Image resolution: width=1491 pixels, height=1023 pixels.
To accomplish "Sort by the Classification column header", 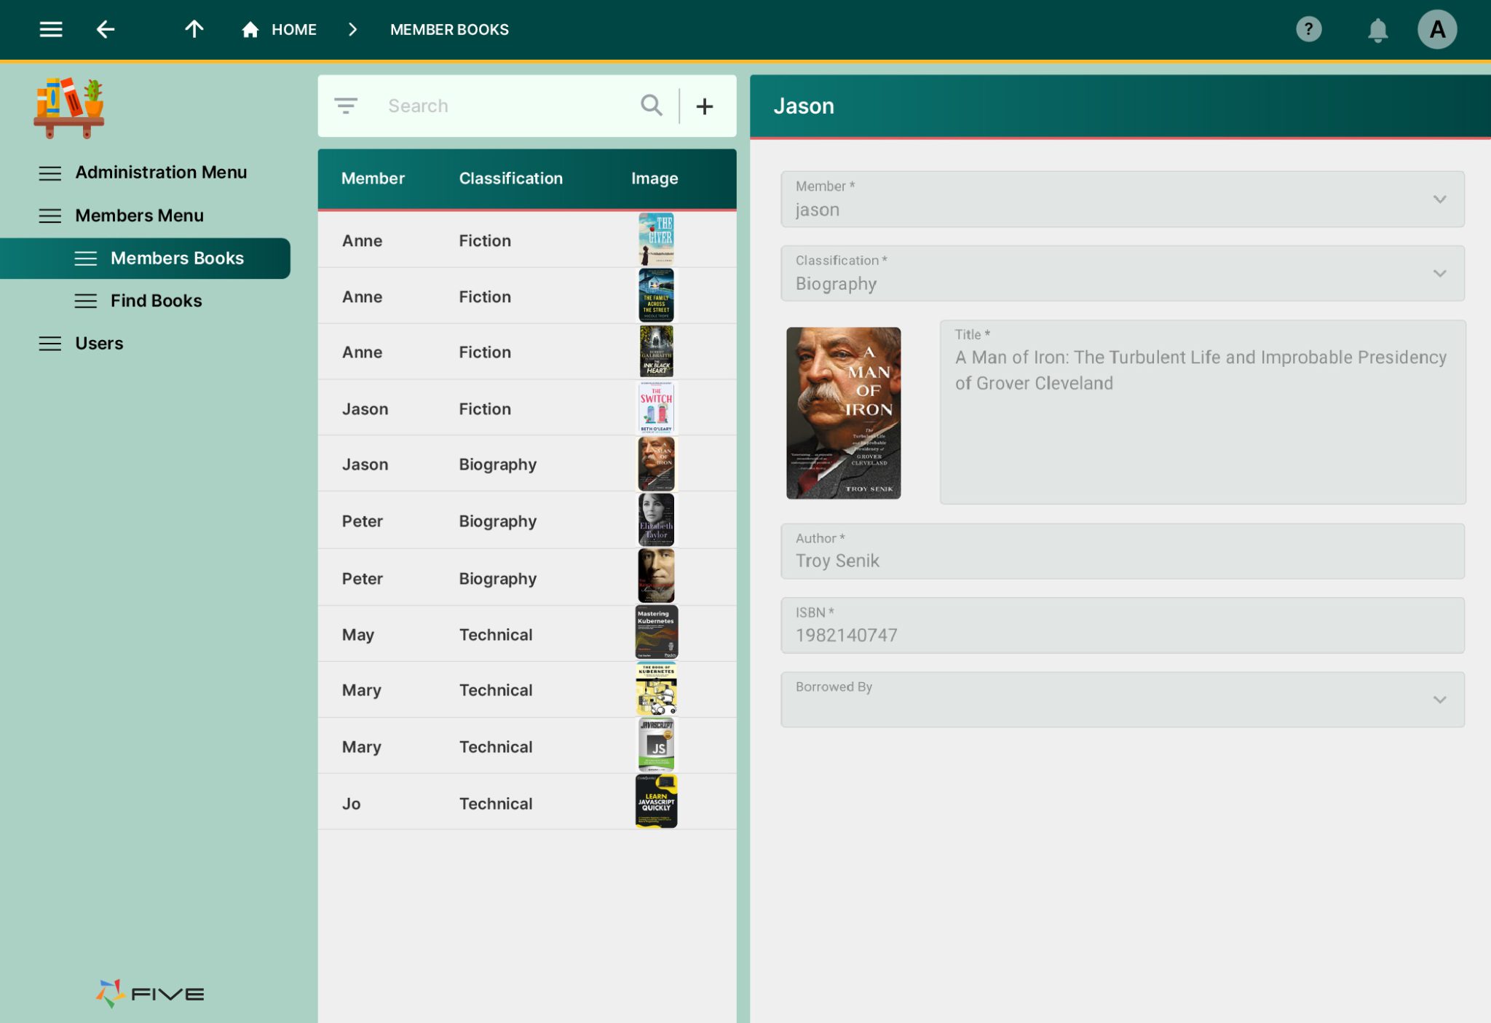I will tap(510, 178).
